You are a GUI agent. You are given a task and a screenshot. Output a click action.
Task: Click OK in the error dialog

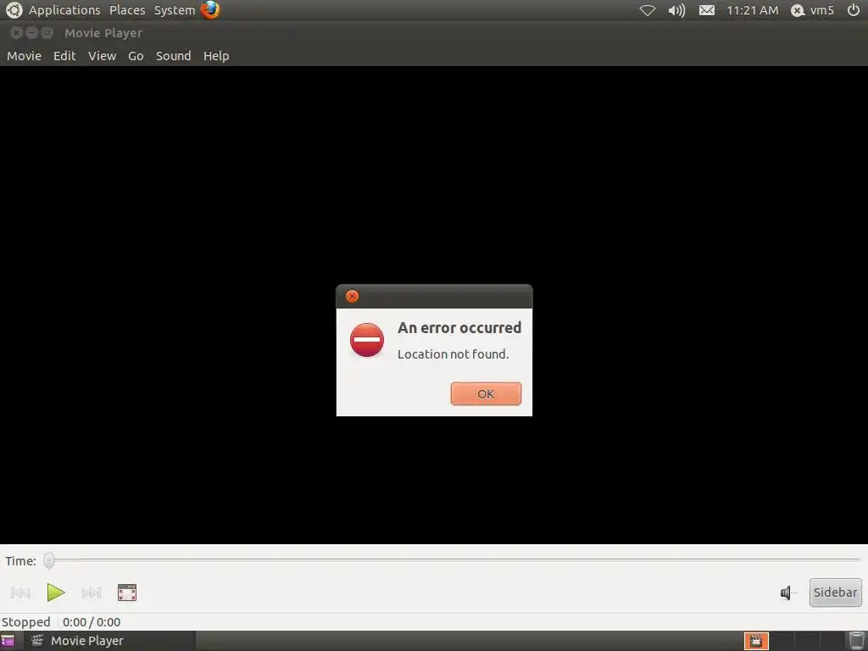pos(486,393)
